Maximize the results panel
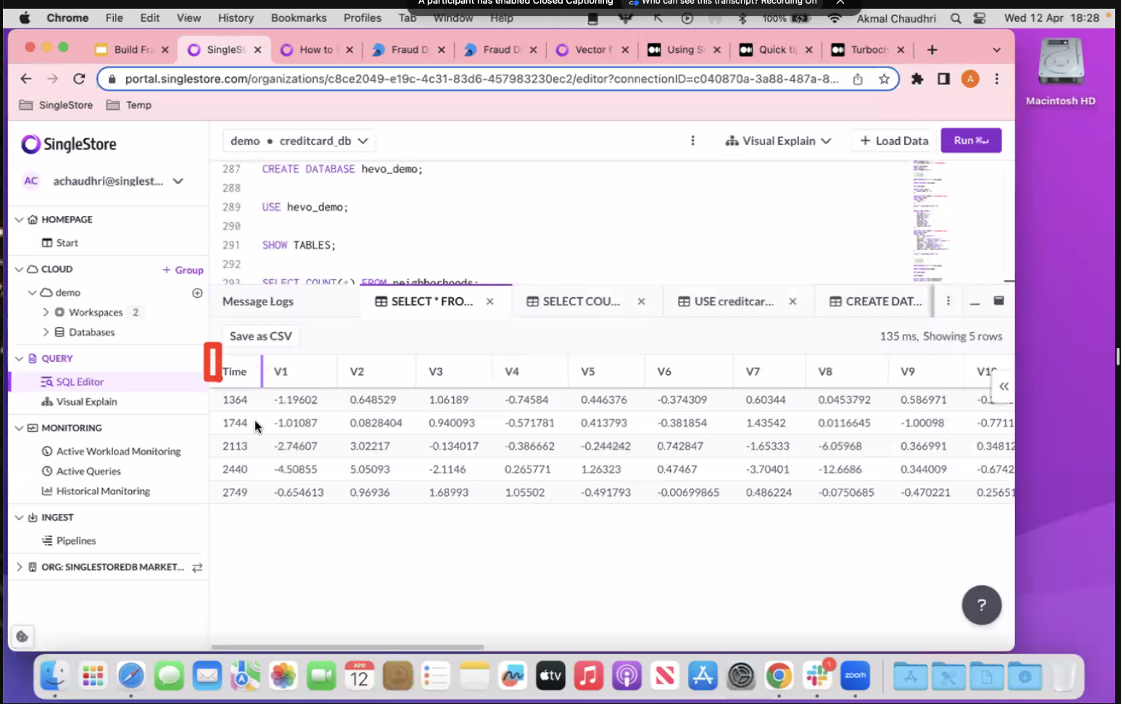Screen dimensions: 1121x704 click(998, 301)
